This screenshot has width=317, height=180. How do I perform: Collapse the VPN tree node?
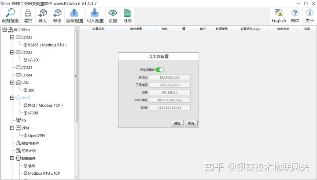[12, 128]
